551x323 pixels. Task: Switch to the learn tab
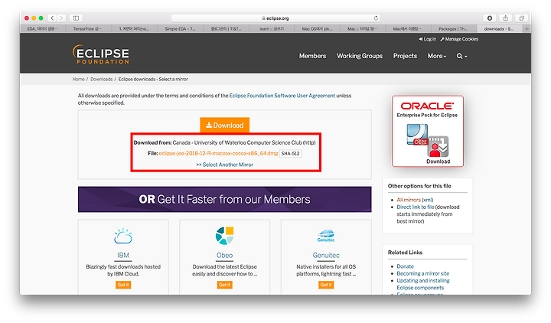(272, 29)
